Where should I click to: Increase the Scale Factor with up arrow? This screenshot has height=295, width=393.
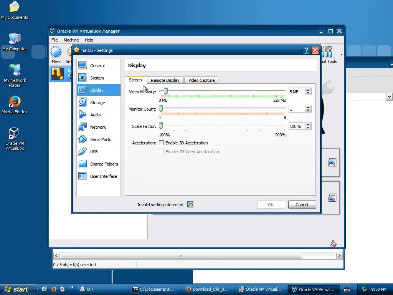pyautogui.click(x=308, y=125)
